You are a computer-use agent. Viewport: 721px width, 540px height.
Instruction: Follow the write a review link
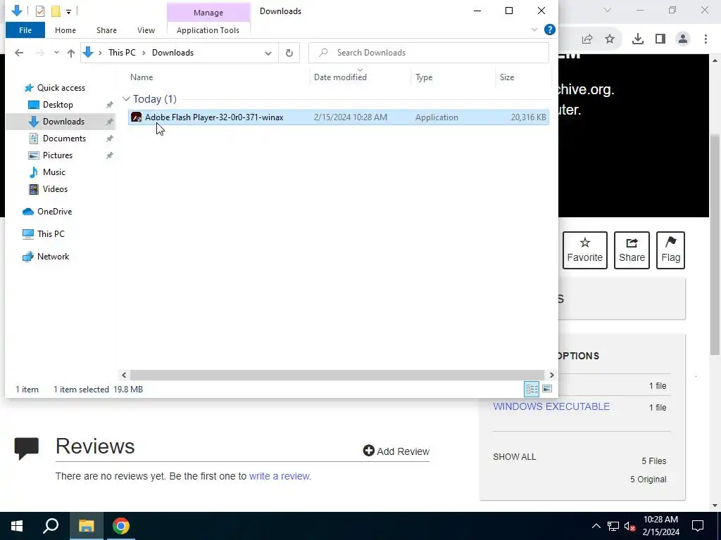[x=279, y=476]
